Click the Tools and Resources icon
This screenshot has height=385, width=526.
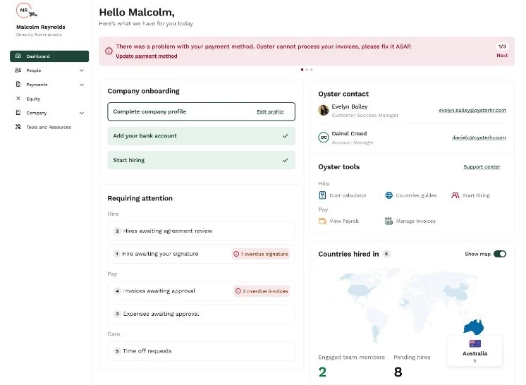(x=18, y=127)
